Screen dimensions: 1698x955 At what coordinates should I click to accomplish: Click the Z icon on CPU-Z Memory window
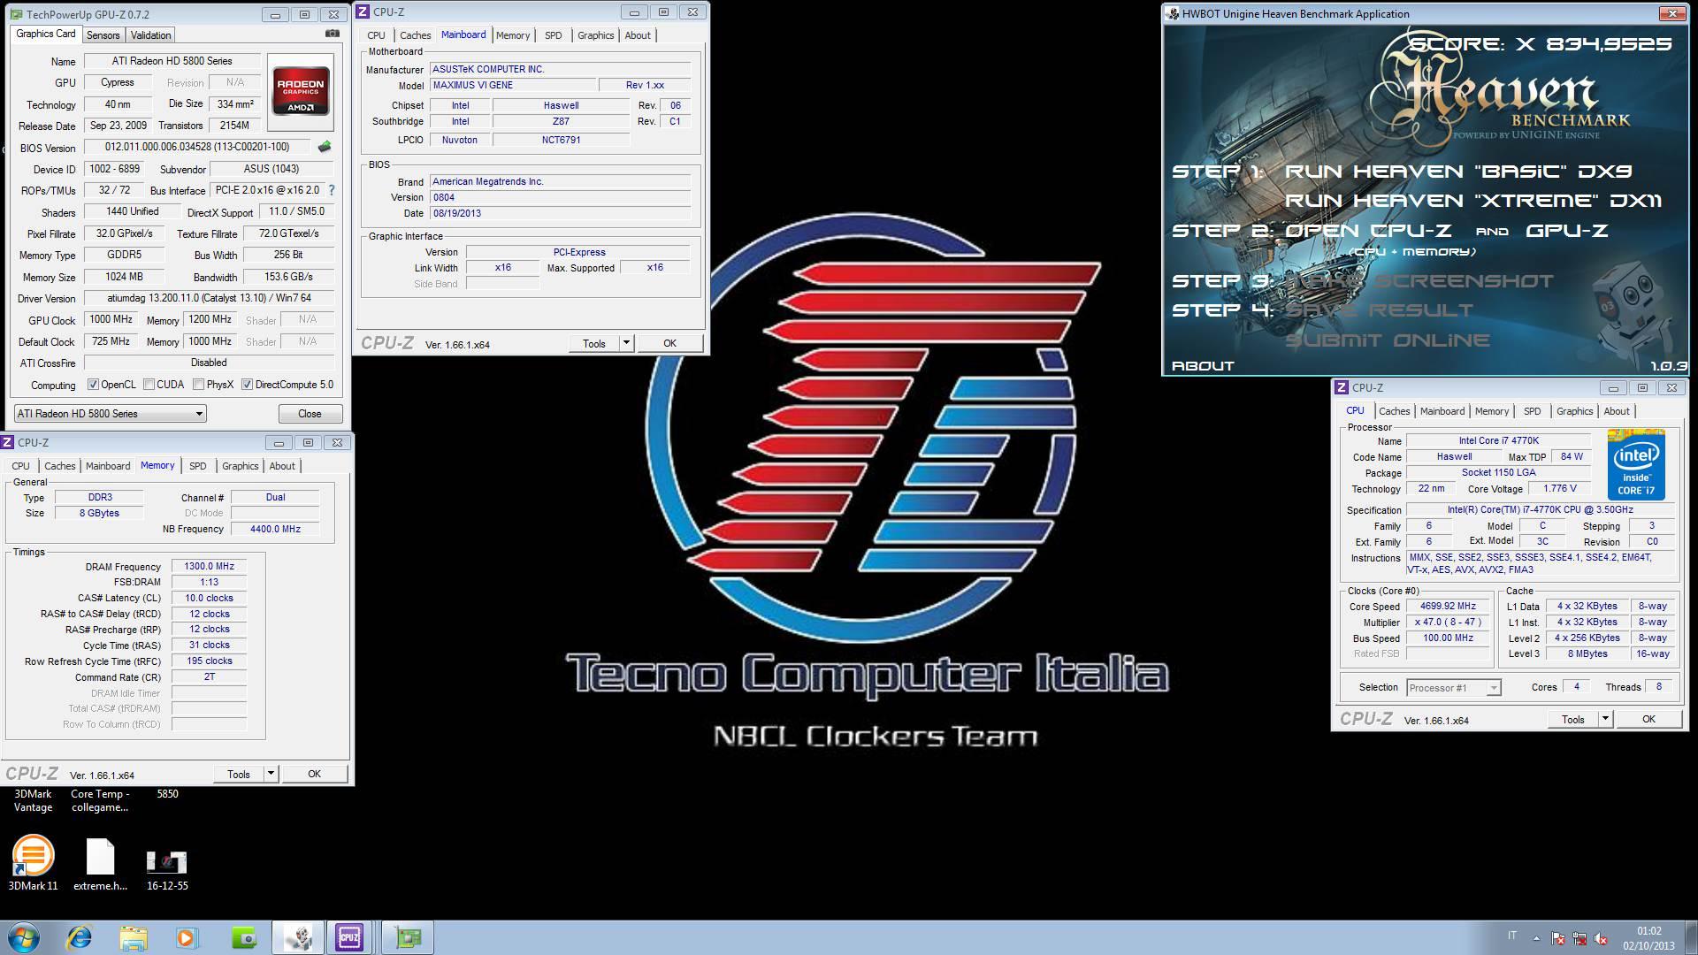[8, 442]
